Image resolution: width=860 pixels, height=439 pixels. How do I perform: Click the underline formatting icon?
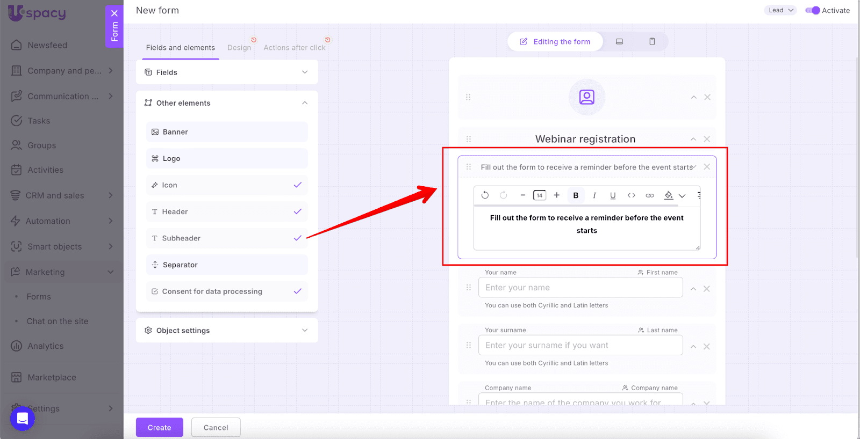click(613, 195)
